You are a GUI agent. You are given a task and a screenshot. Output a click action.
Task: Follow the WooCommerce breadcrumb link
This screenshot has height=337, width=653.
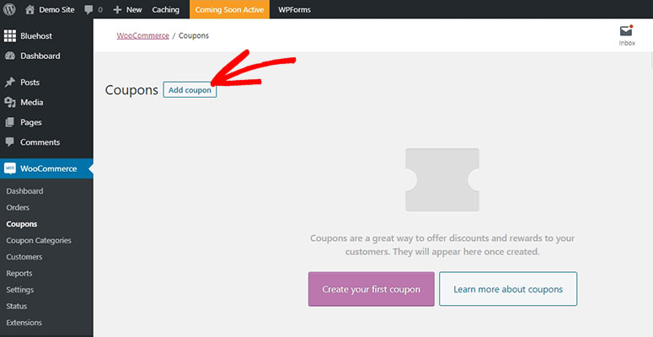[x=143, y=36]
